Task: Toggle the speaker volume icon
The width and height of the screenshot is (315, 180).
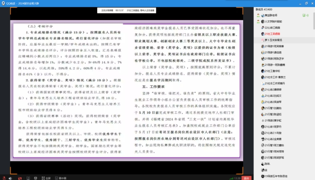Action: (11, 178)
